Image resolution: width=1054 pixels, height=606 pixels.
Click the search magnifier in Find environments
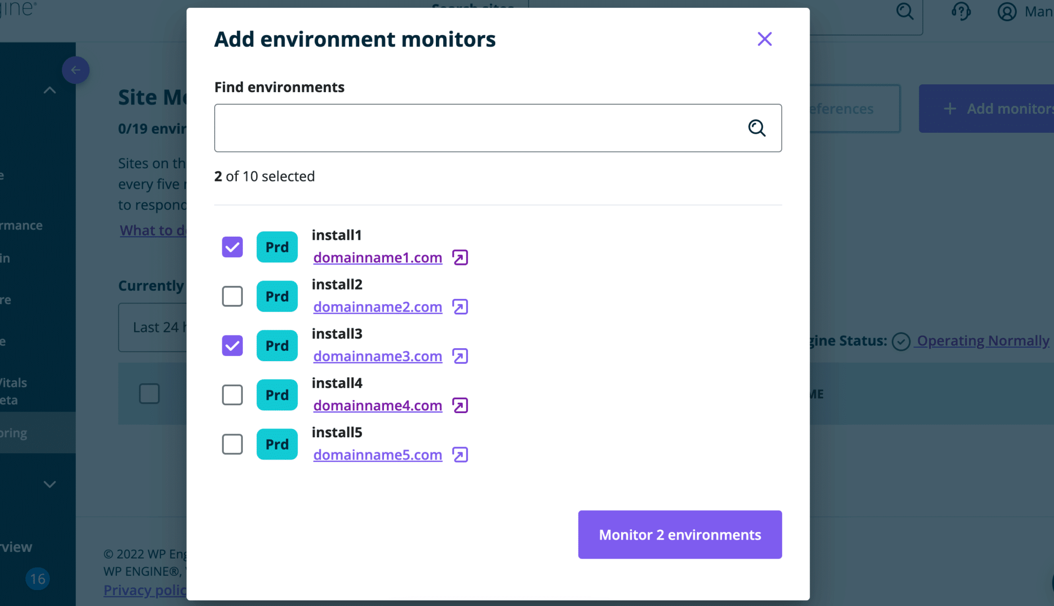pyautogui.click(x=757, y=128)
